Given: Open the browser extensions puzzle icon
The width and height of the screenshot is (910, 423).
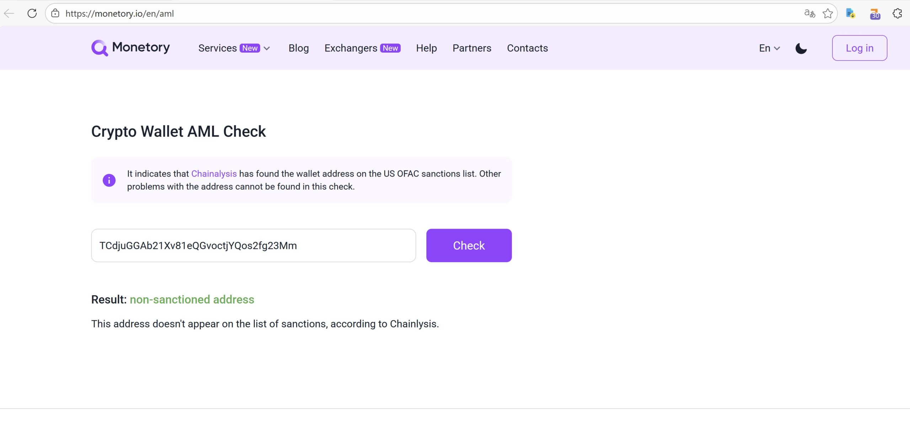Looking at the screenshot, I should coord(897,13).
